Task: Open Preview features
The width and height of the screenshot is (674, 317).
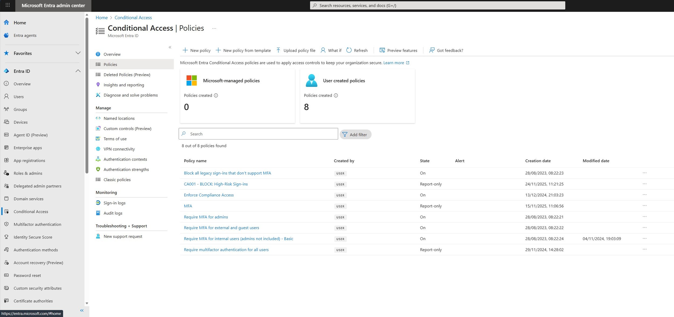Action: tap(398, 50)
